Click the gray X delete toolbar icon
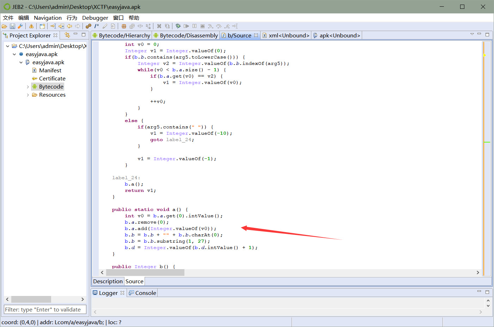 (x=159, y=26)
